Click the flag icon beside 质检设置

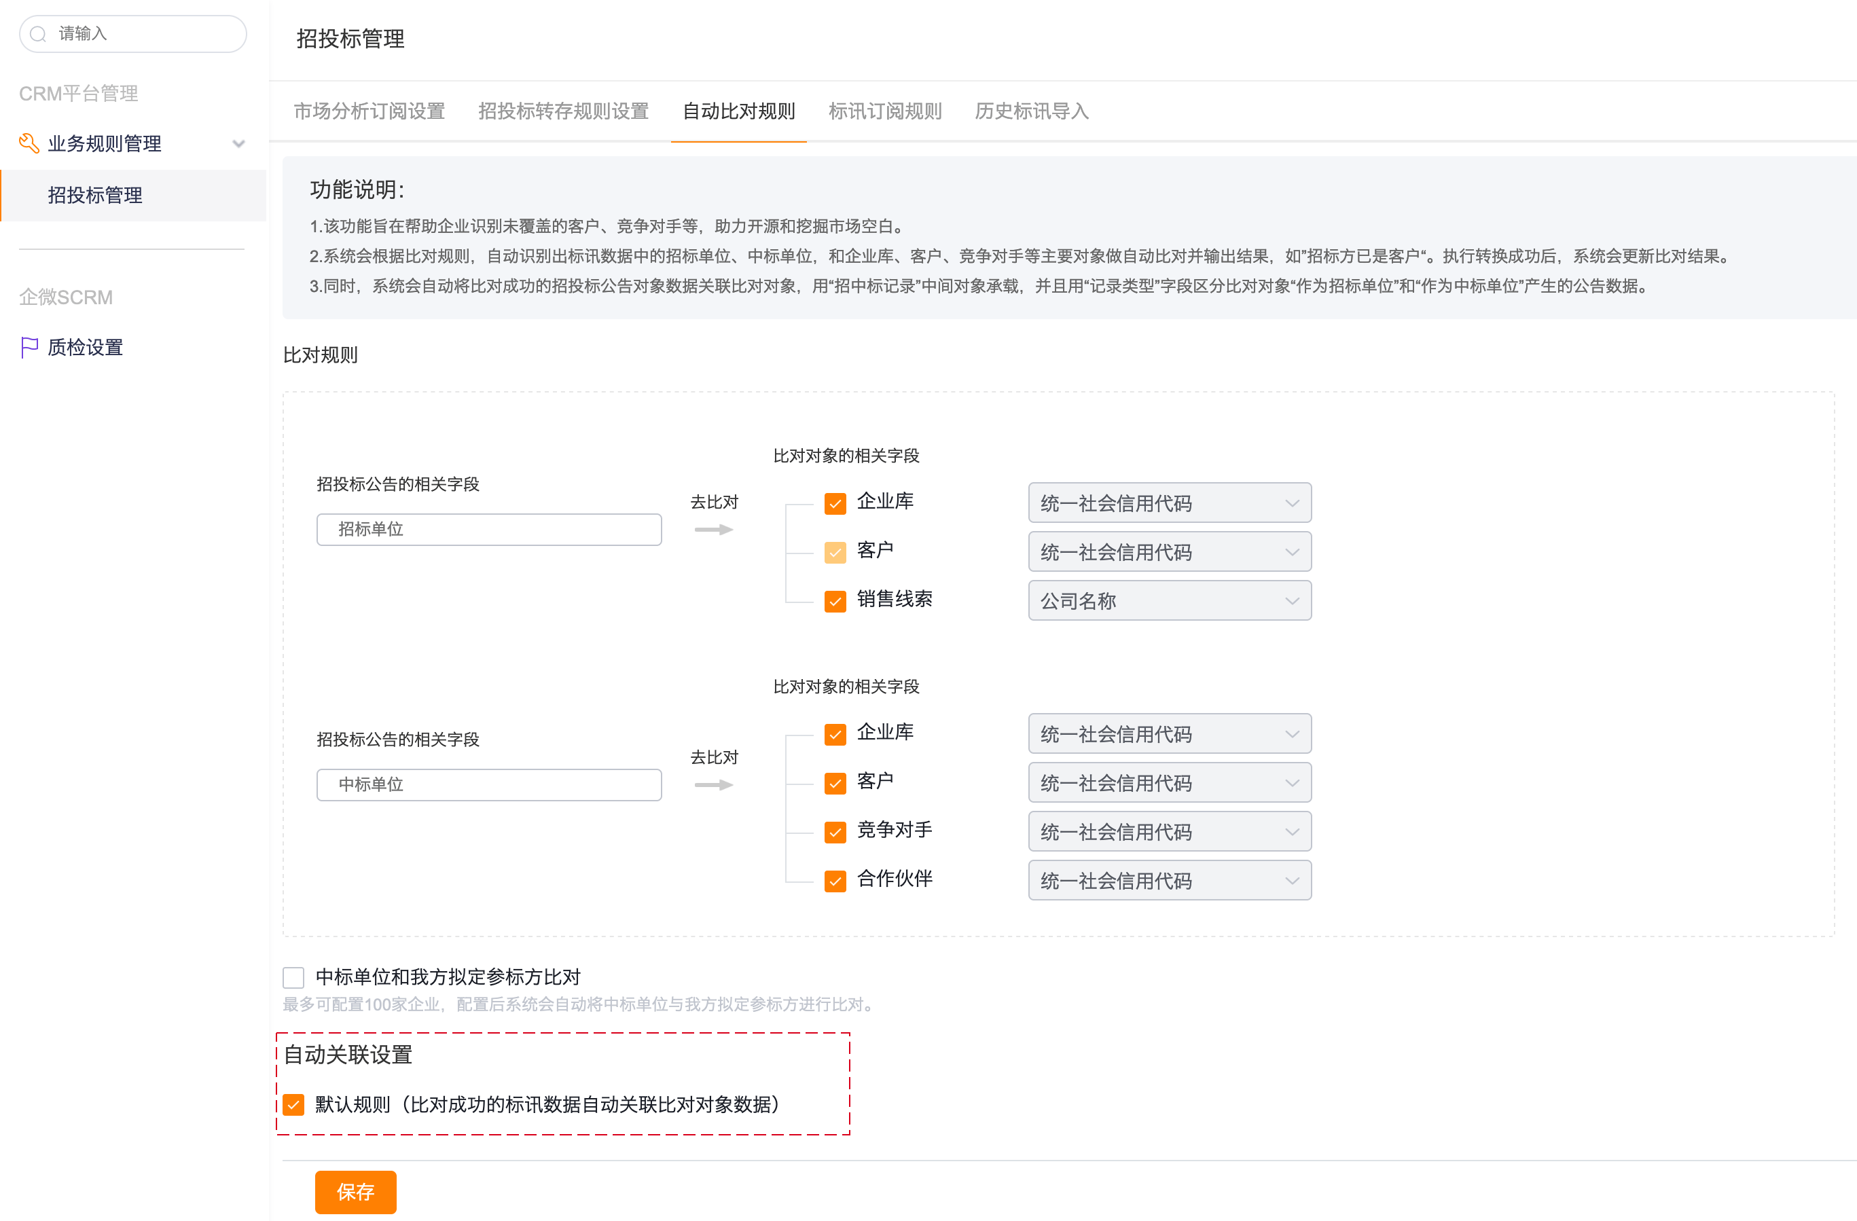(x=30, y=347)
